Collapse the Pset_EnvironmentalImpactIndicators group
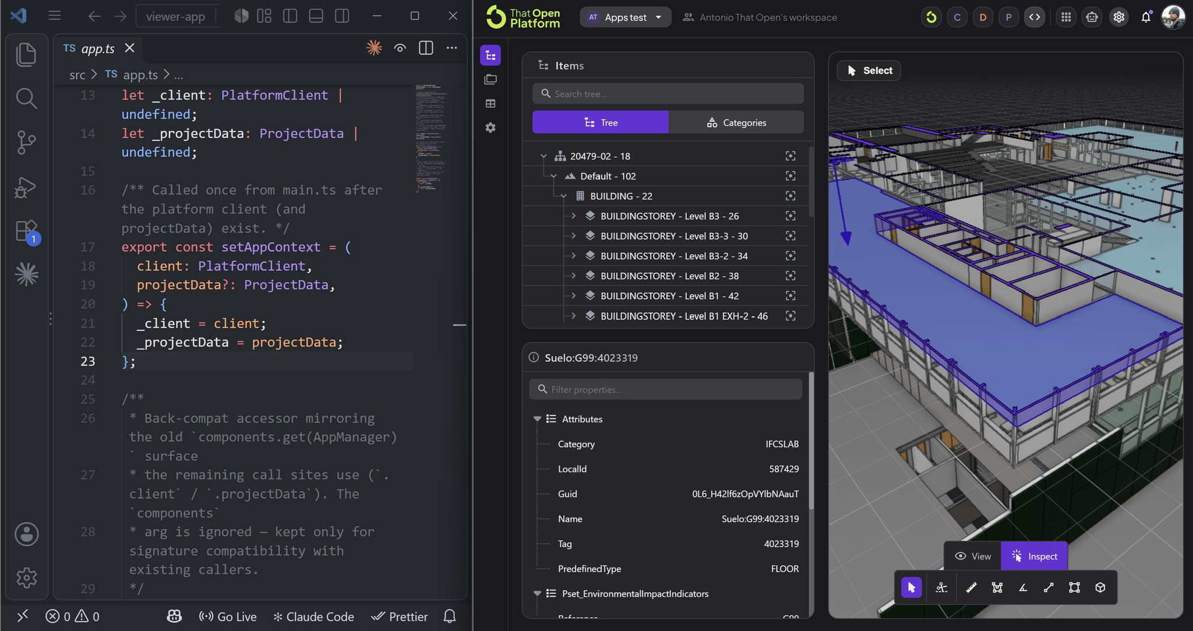 (537, 594)
